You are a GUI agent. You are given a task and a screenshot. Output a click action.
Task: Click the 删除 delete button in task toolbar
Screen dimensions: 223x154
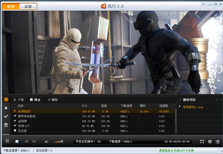point(53,100)
